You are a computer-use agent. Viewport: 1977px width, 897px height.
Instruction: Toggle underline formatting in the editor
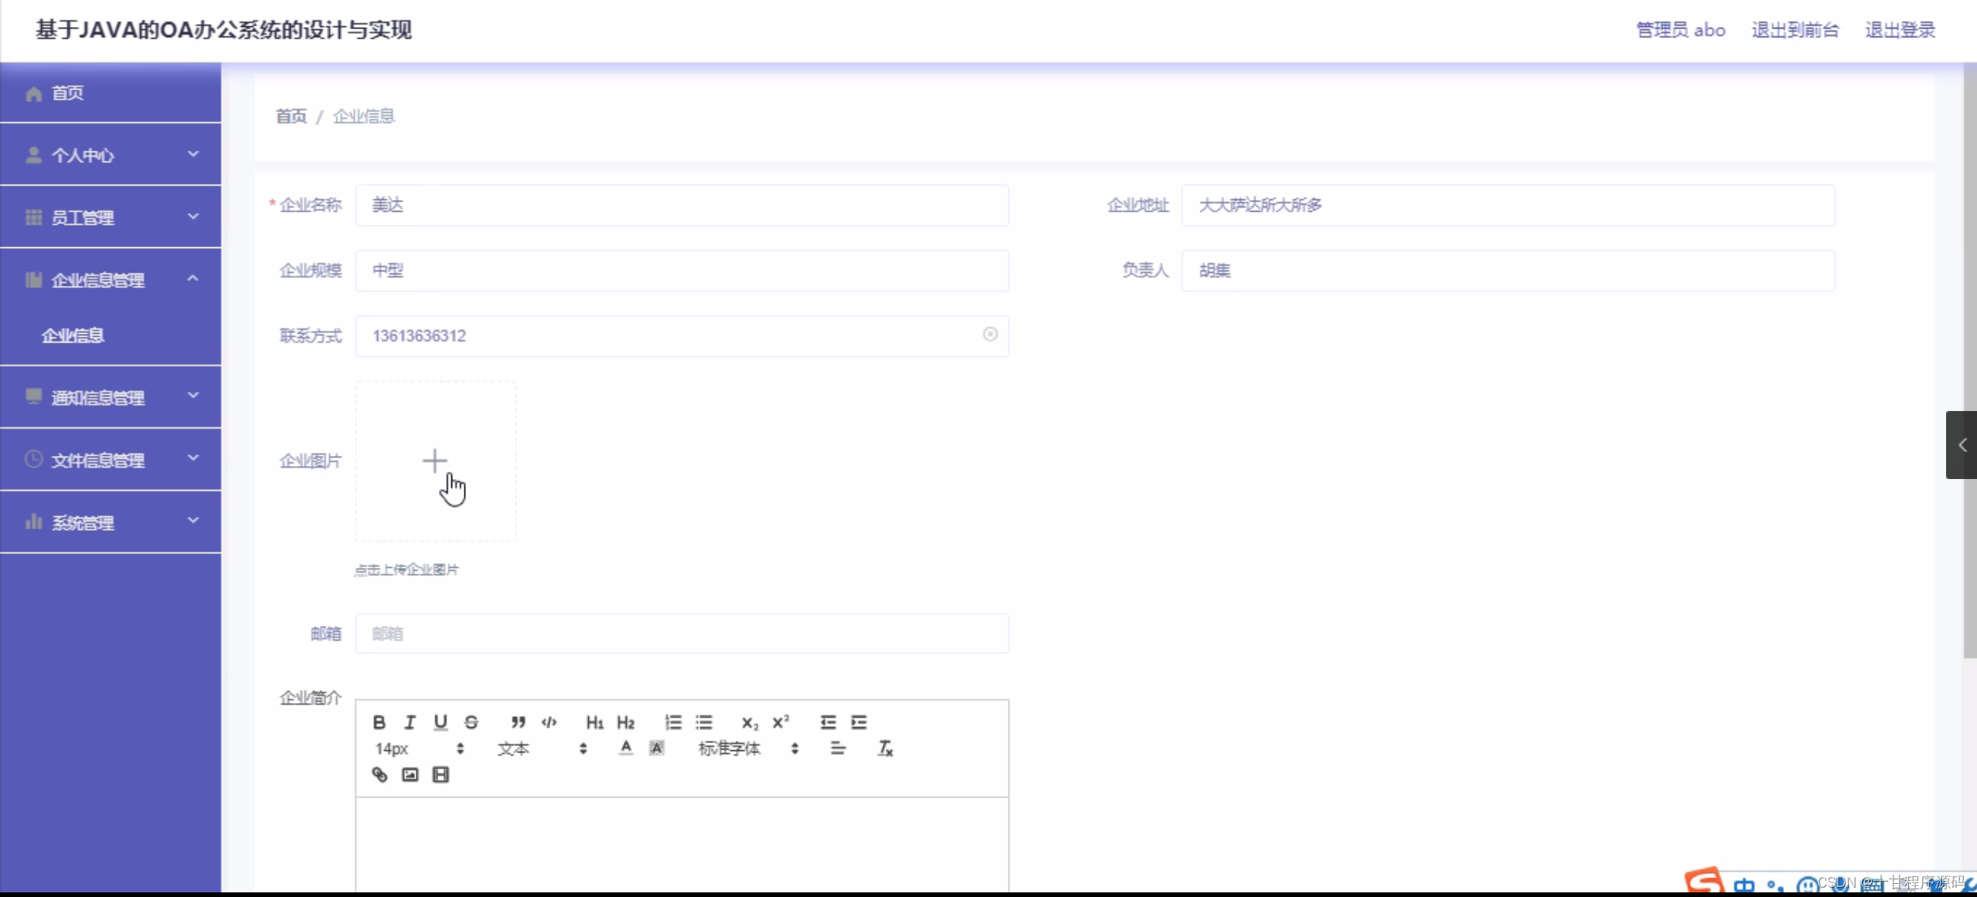(x=441, y=722)
